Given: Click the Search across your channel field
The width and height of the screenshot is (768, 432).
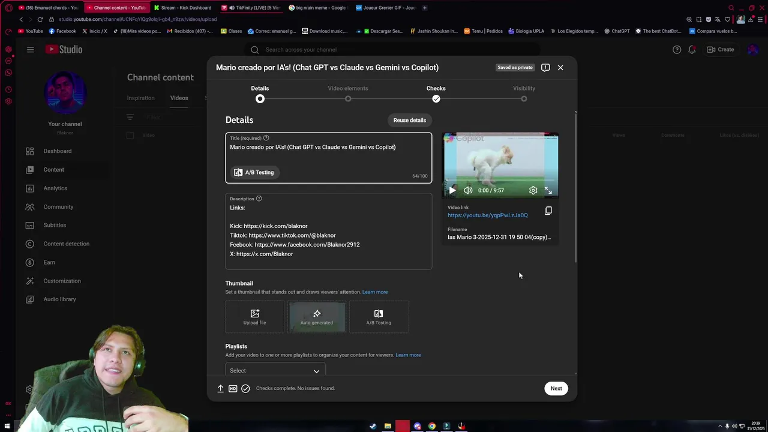Looking at the screenshot, I should click(x=393, y=50).
